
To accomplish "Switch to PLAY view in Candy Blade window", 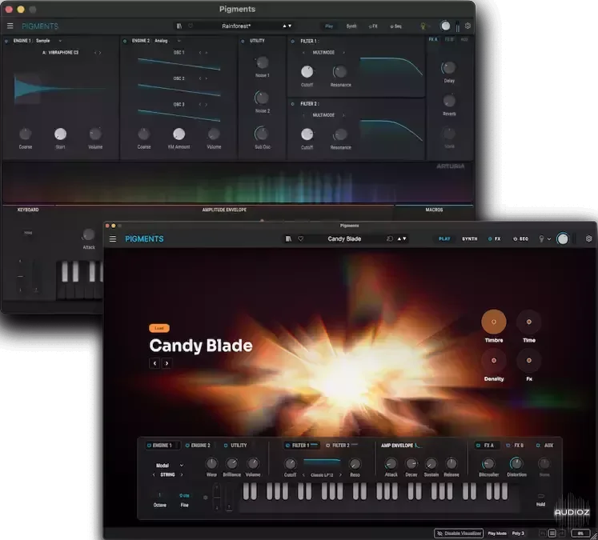I will pos(444,239).
